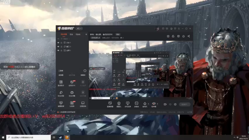Expand the microphone options arrow

coord(148,104)
